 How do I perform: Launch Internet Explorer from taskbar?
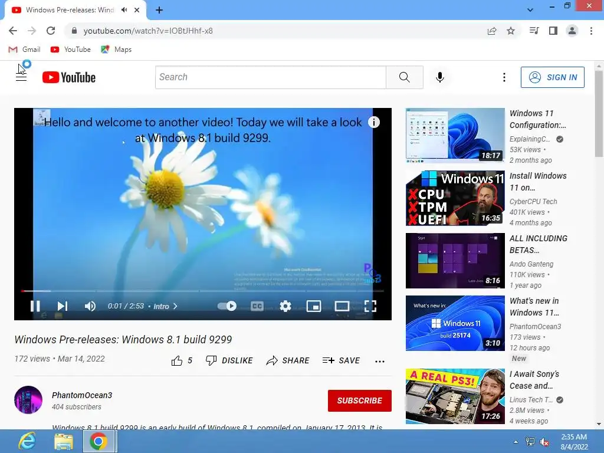pos(27,441)
